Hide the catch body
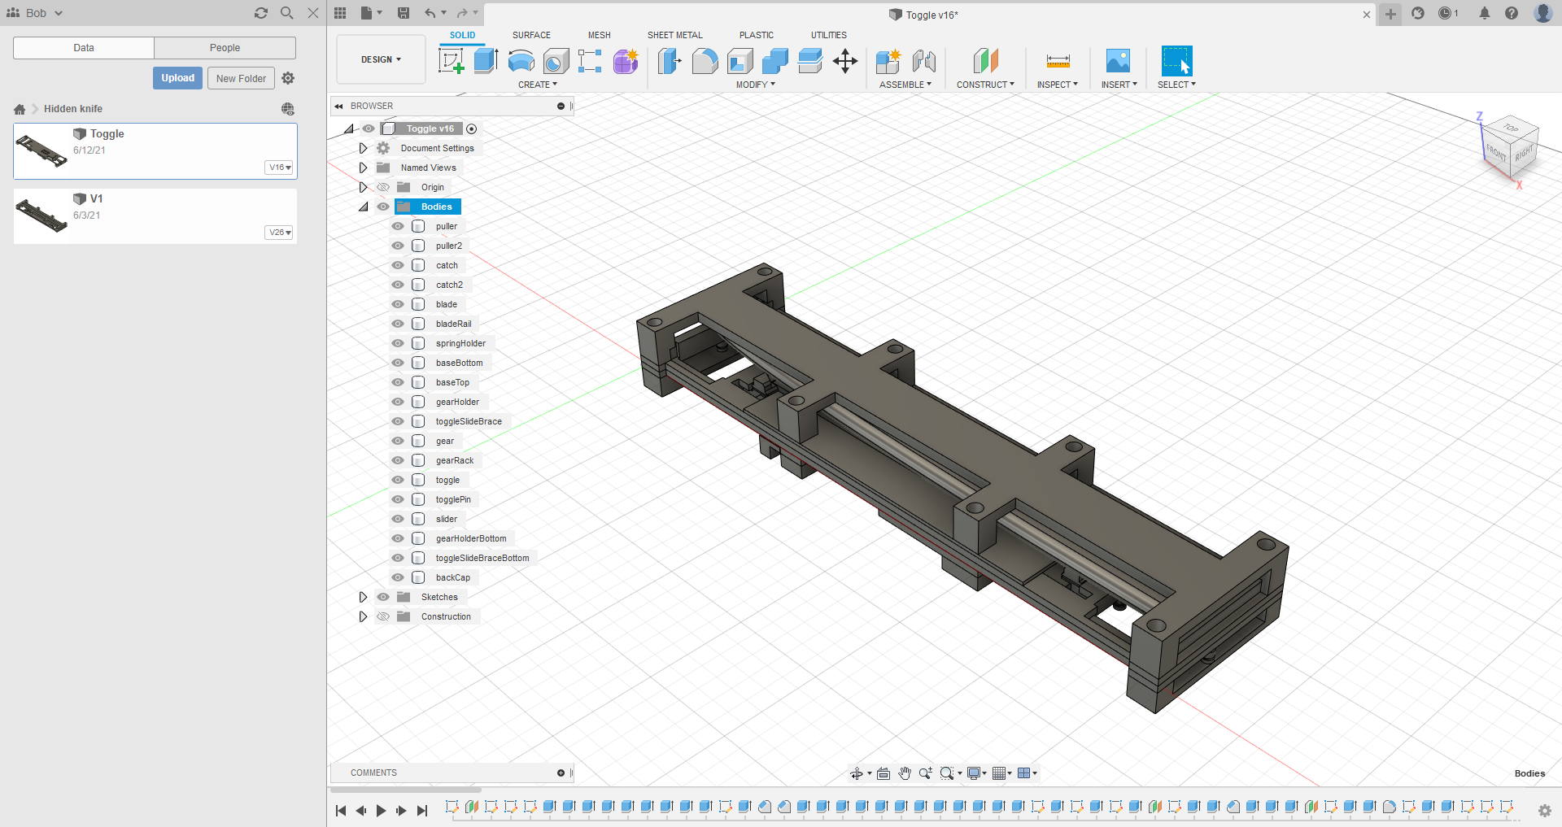The height and width of the screenshot is (827, 1562). click(398, 265)
